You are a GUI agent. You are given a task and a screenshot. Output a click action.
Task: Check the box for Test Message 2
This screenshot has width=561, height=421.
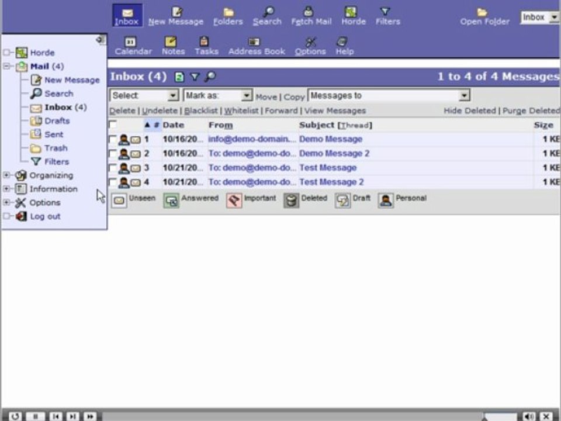(x=113, y=182)
